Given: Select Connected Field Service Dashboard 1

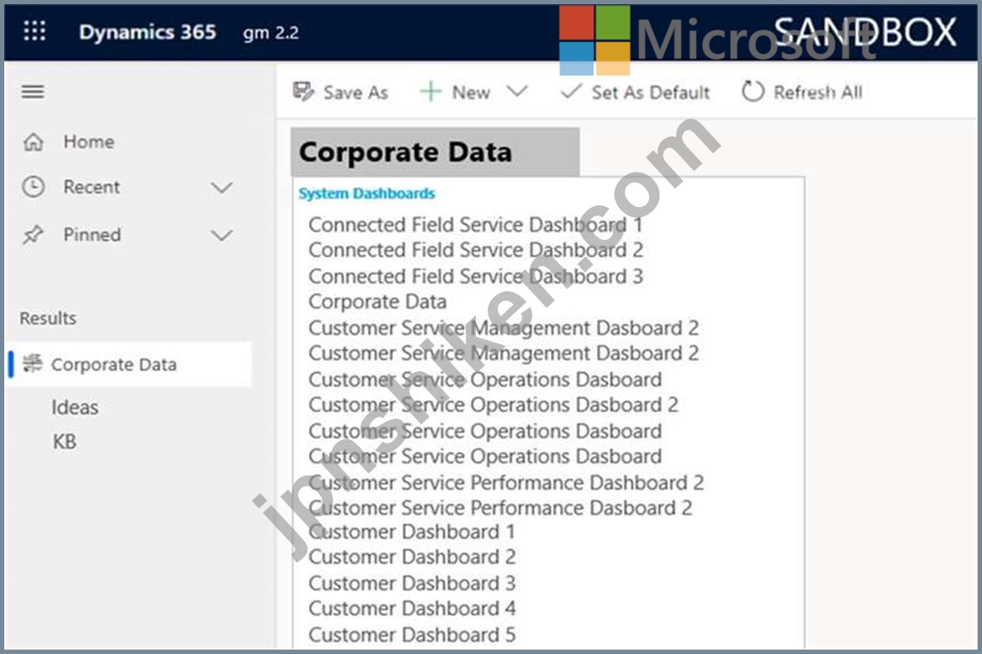Looking at the screenshot, I should [x=475, y=225].
